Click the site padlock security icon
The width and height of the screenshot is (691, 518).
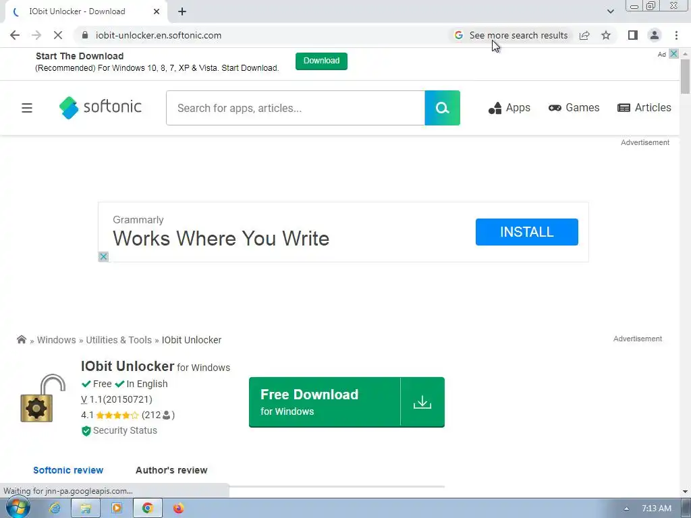[85, 35]
